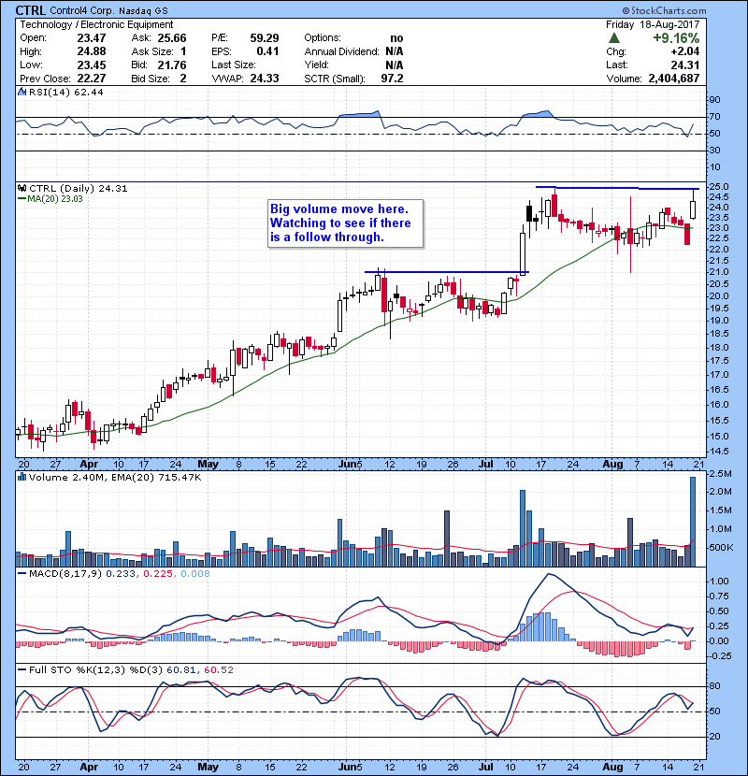Click the Low value '23.45'
The height and width of the screenshot is (776, 748).
coord(92,65)
